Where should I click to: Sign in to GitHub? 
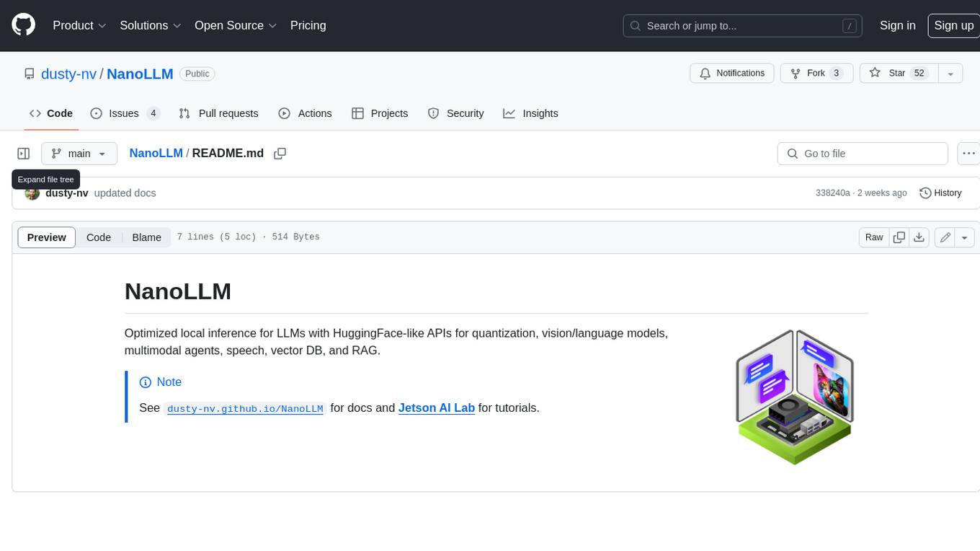tap(897, 25)
